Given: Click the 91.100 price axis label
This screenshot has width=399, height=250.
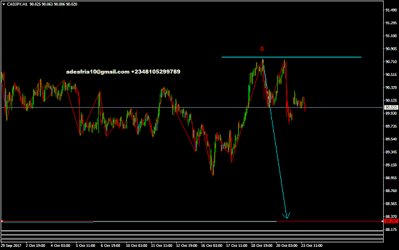Looking at the screenshot, I should (391, 36).
